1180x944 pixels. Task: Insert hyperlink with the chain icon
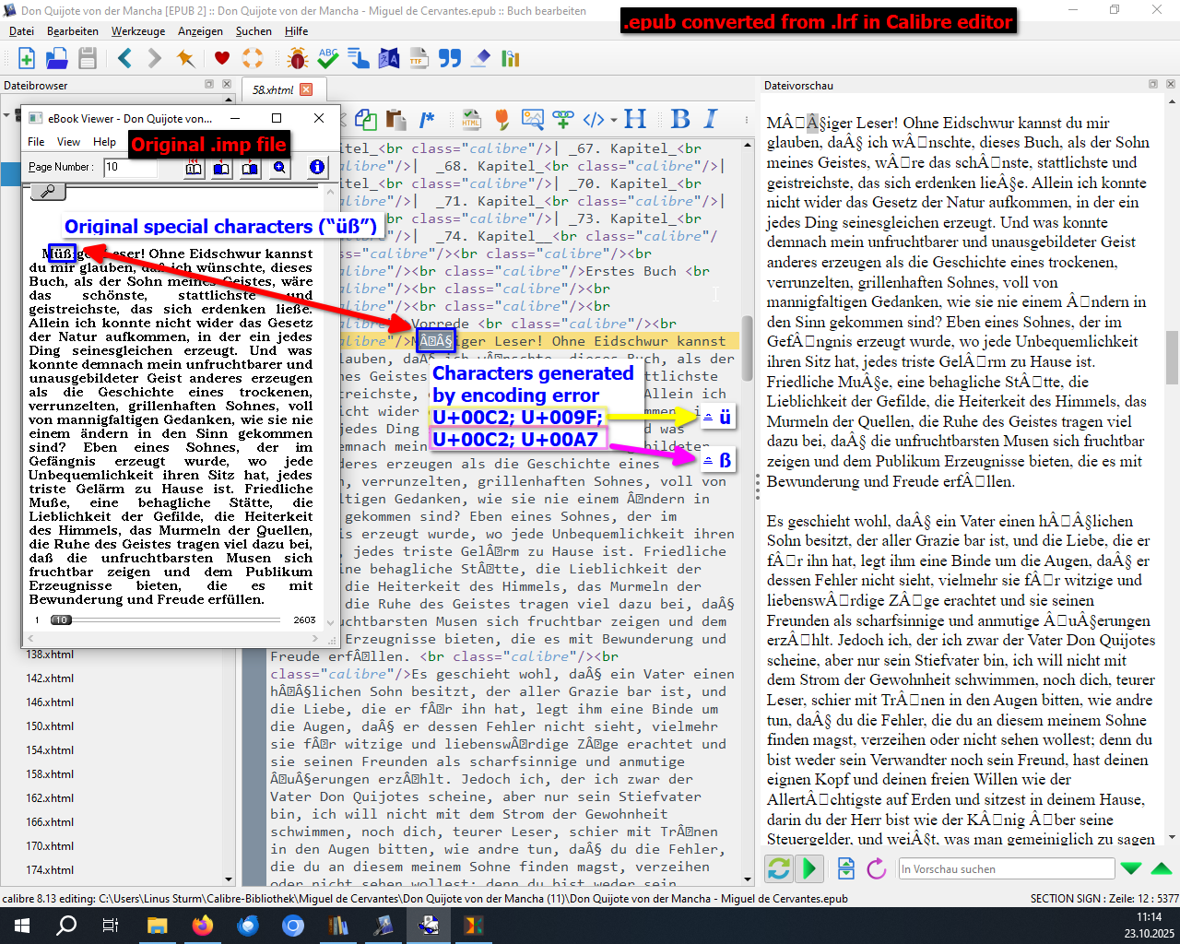563,119
